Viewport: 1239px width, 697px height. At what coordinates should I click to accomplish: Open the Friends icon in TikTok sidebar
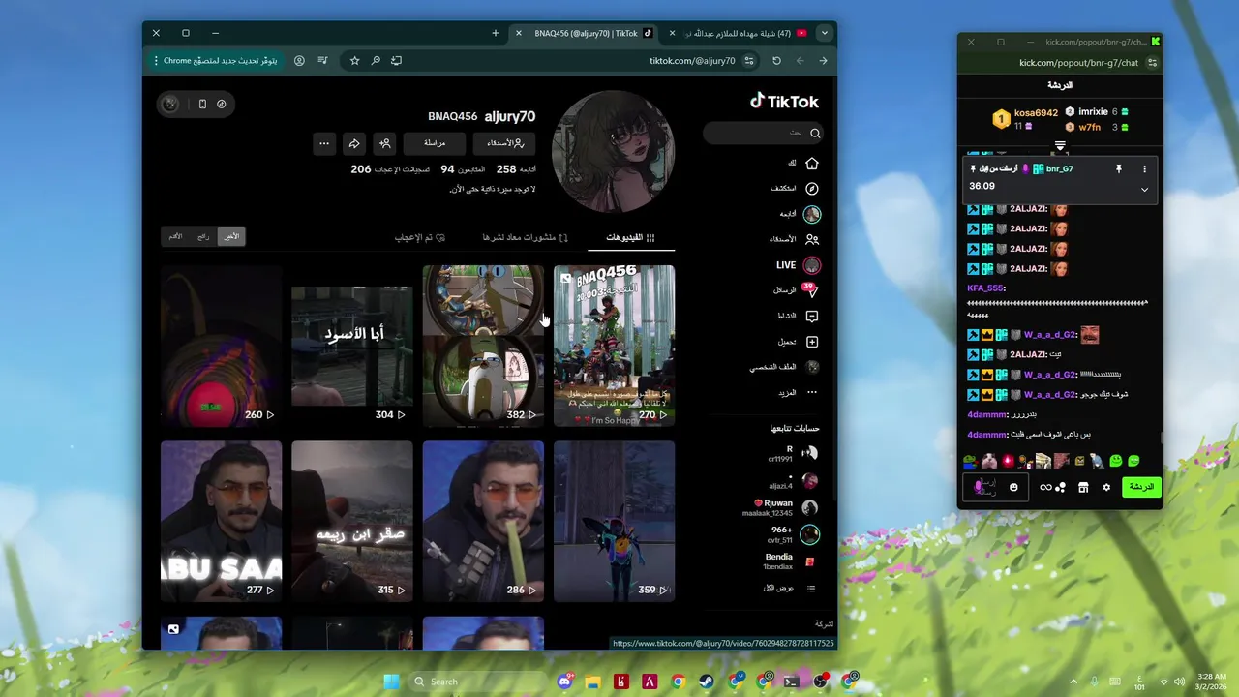pos(811,238)
